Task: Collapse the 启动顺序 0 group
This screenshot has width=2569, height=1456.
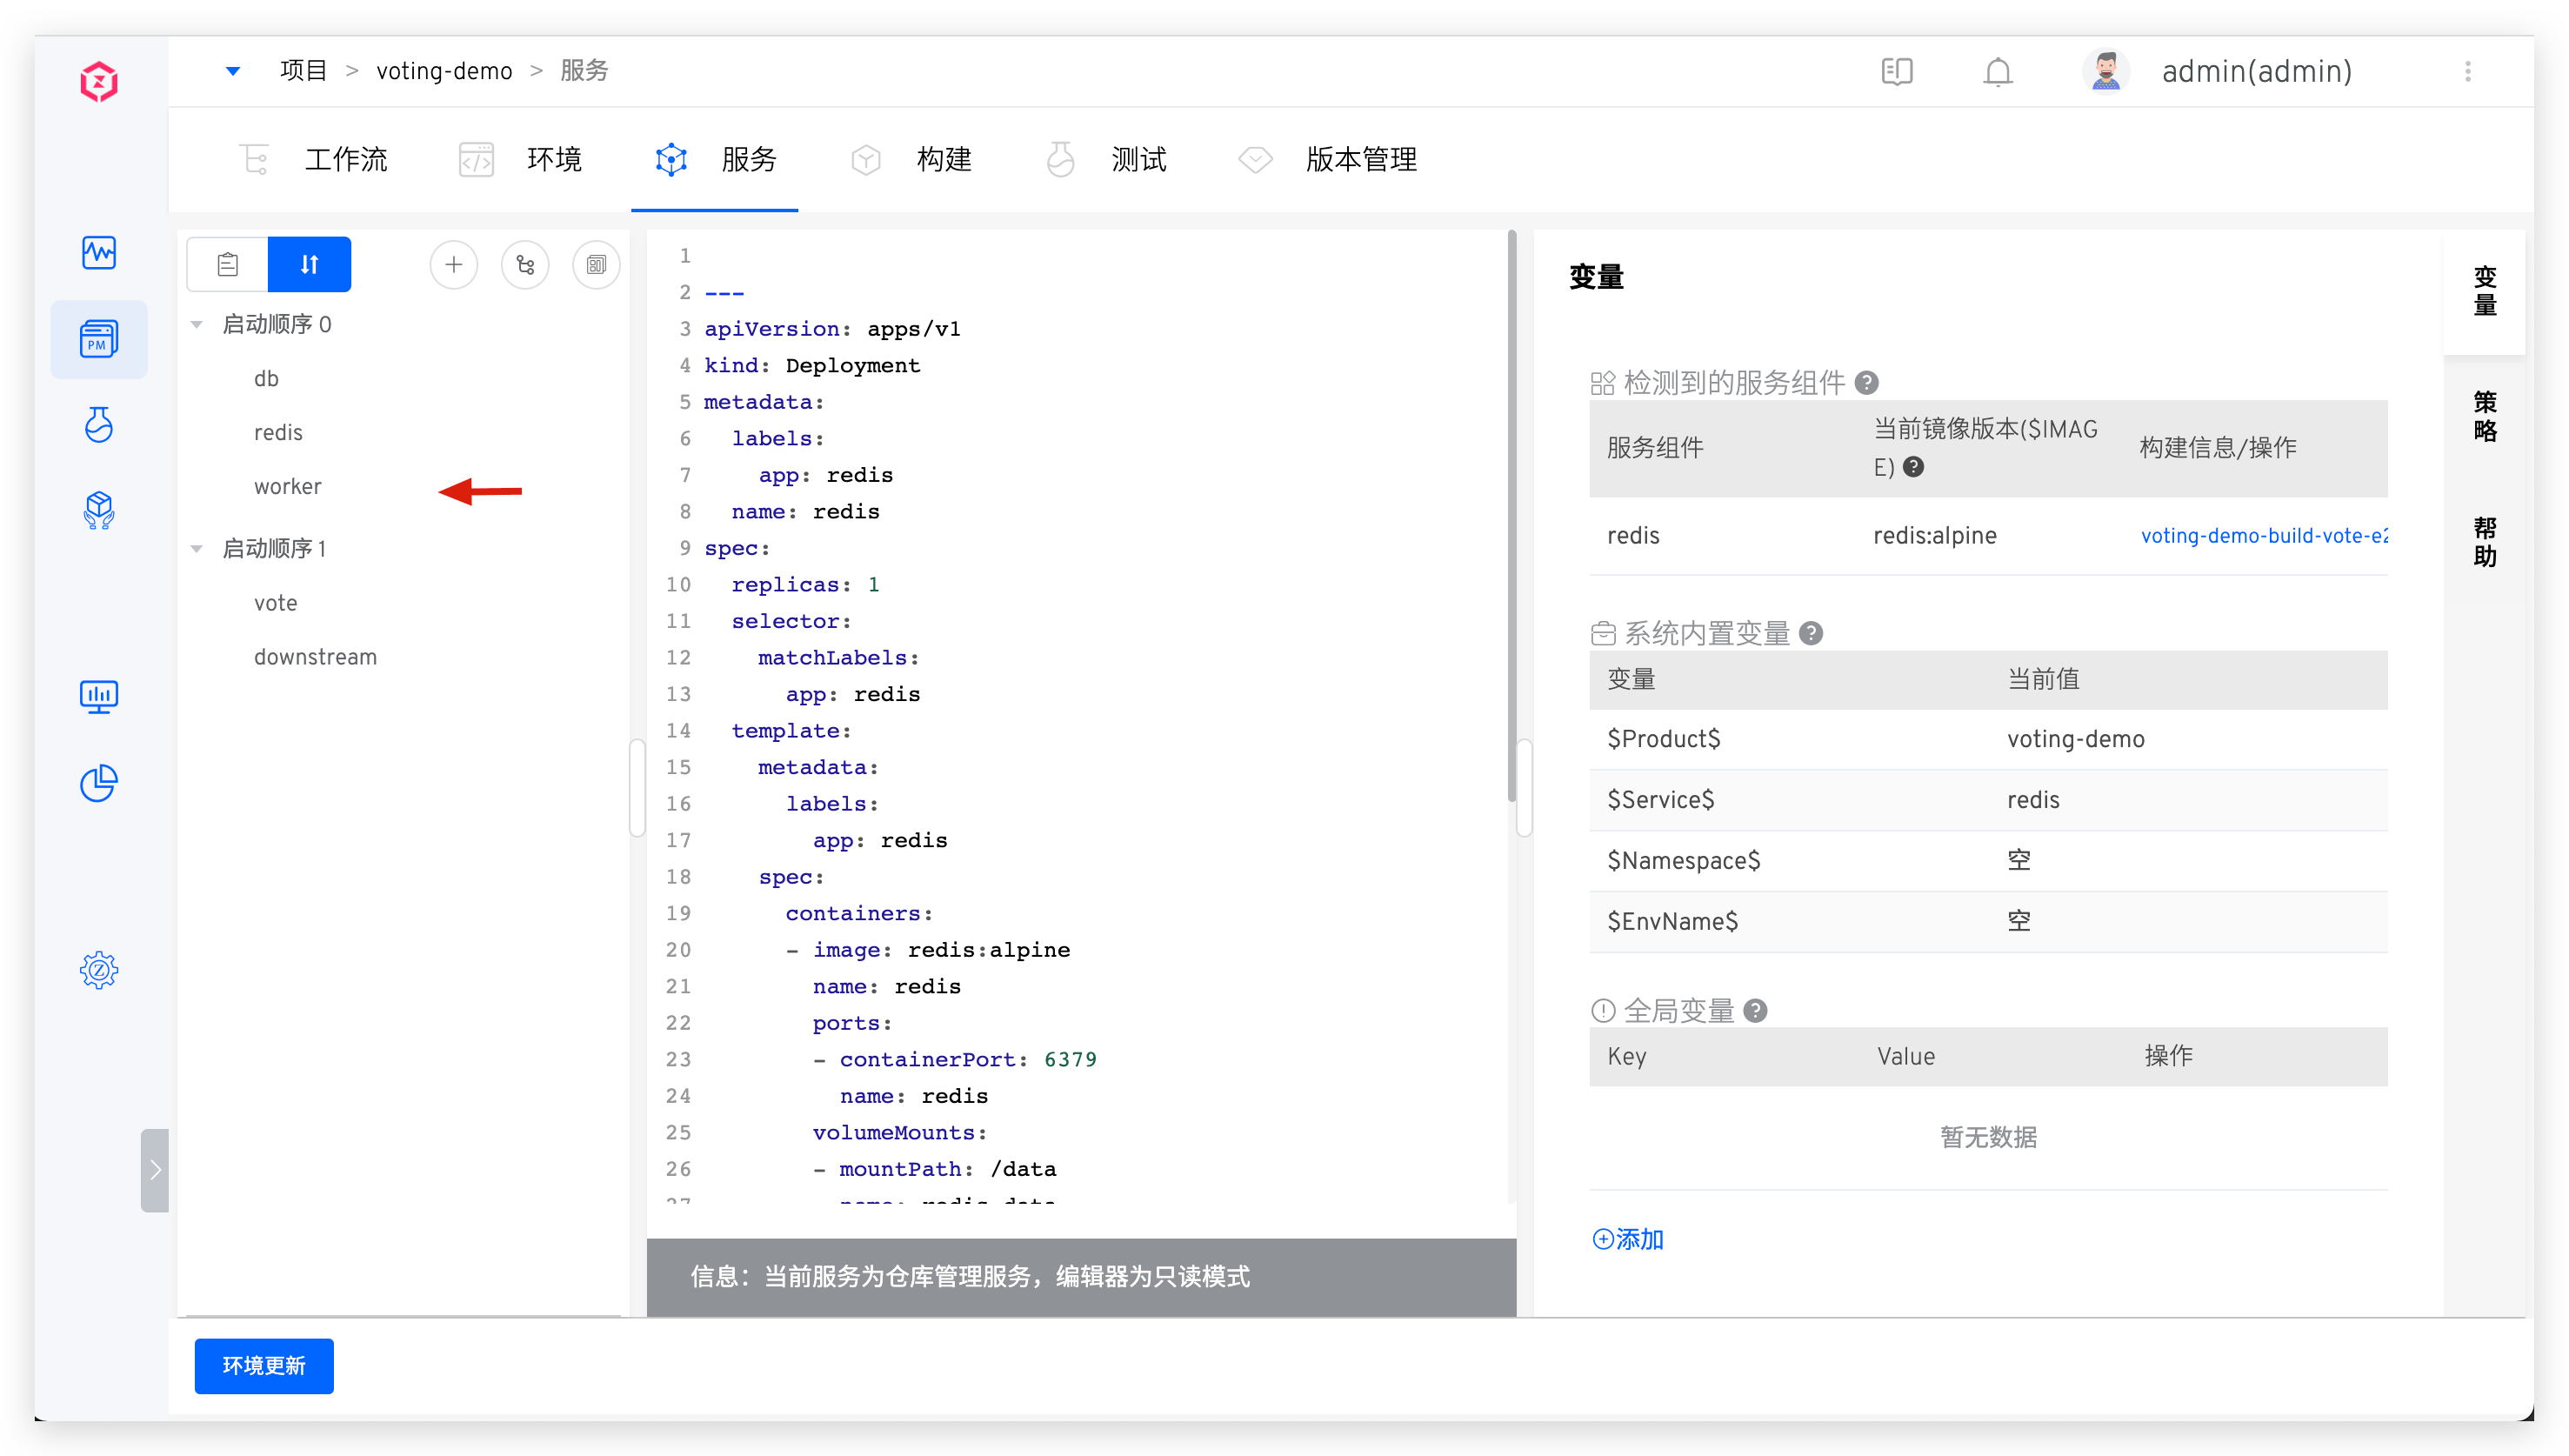Action: point(197,323)
